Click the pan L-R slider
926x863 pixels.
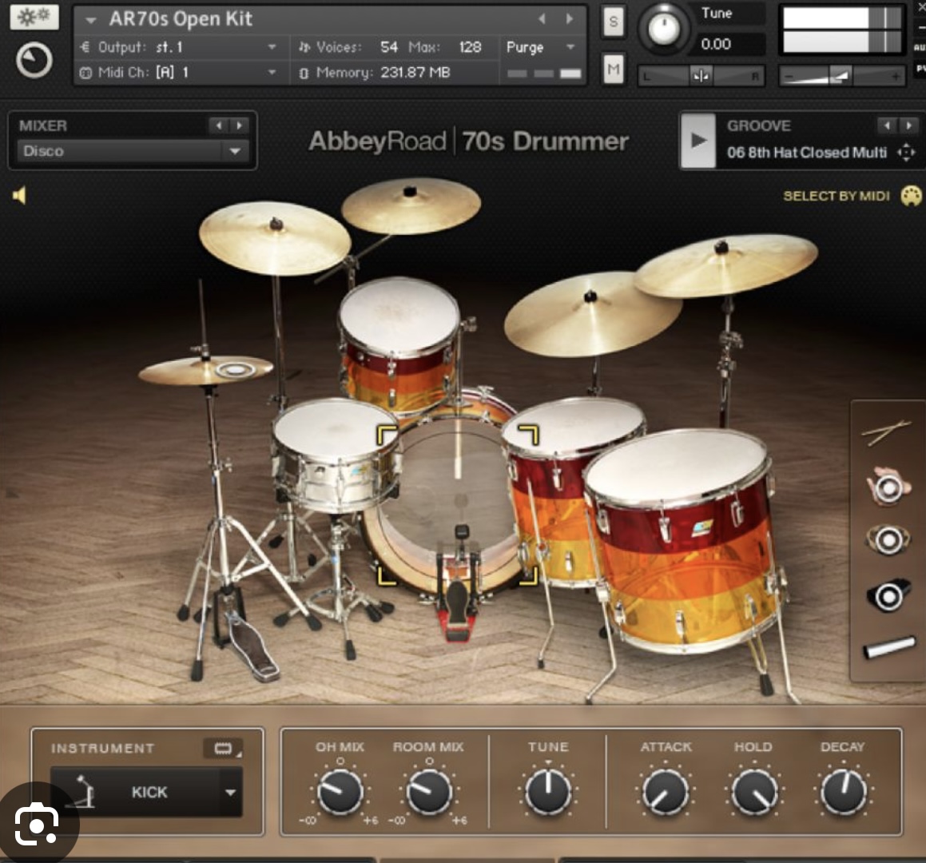(x=701, y=76)
